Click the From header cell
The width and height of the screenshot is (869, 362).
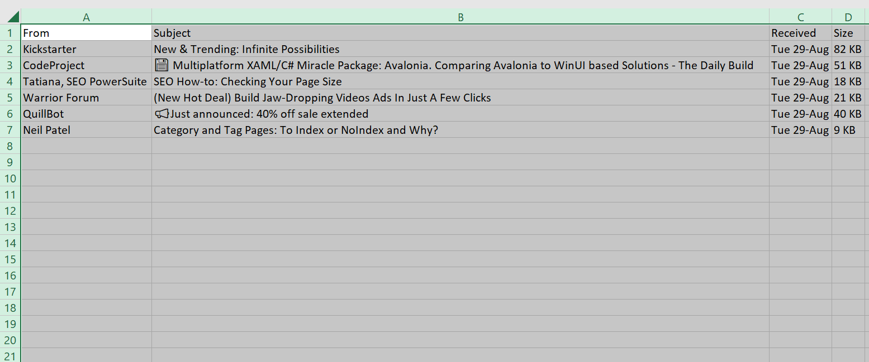tap(86, 33)
